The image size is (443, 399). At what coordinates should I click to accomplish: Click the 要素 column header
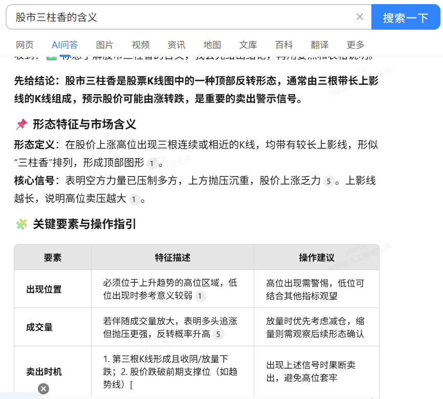coord(53,257)
